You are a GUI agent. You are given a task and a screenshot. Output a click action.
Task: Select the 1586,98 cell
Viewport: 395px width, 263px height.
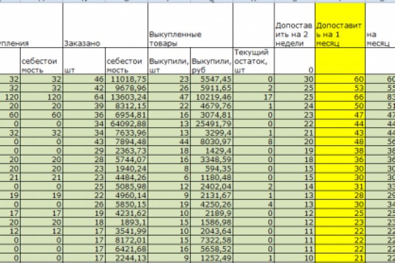pyautogui.click(x=212, y=222)
